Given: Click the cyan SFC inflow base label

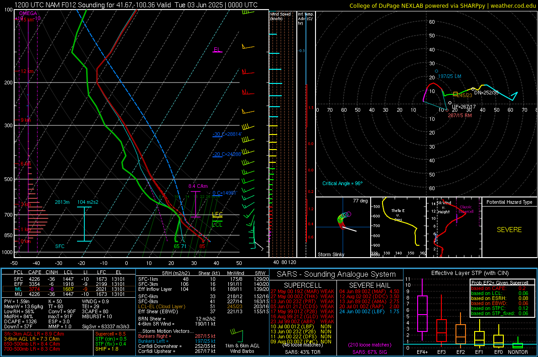Looking at the screenshot, I should coord(60,246).
